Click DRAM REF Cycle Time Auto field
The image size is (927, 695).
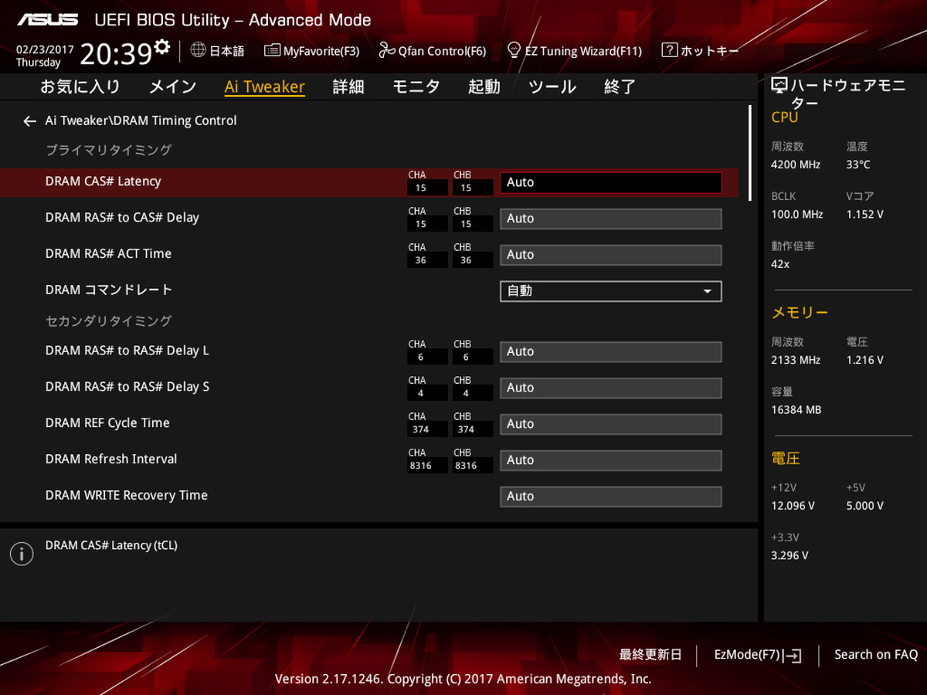(x=611, y=424)
